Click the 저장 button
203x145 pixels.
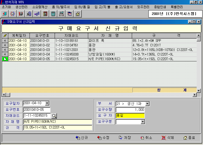125,138
